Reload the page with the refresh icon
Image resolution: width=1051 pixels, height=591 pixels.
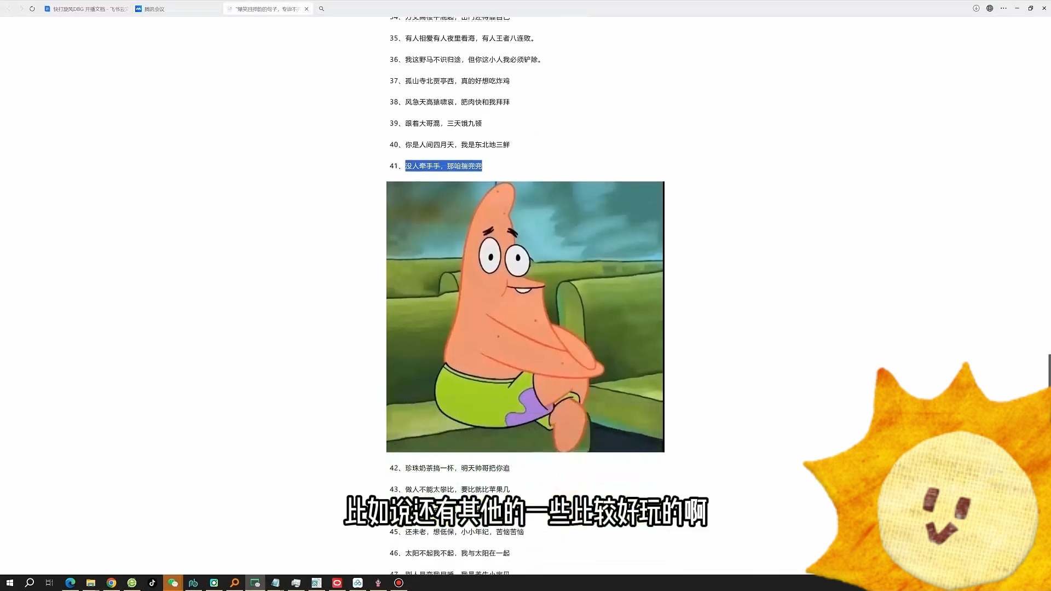coord(32,9)
